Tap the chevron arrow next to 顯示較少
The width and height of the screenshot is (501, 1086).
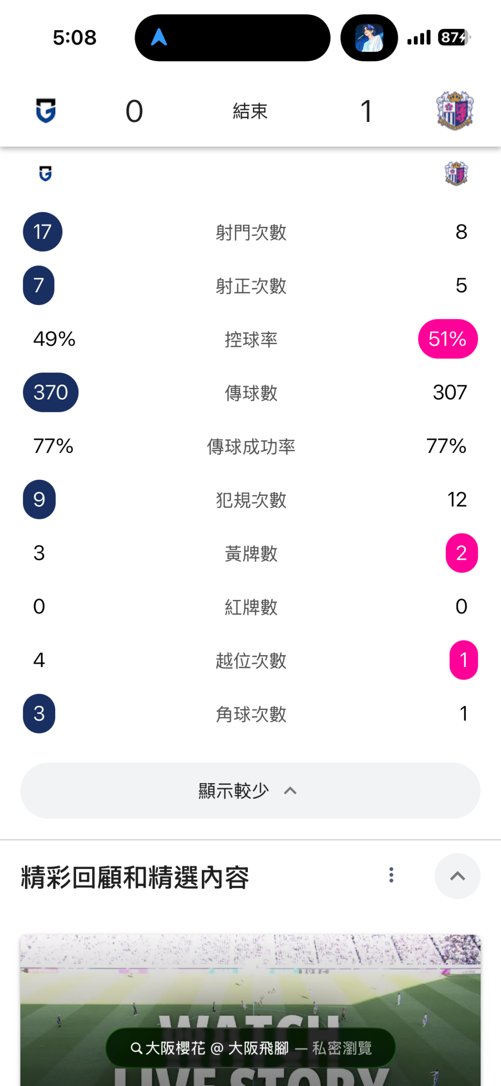[x=290, y=790]
